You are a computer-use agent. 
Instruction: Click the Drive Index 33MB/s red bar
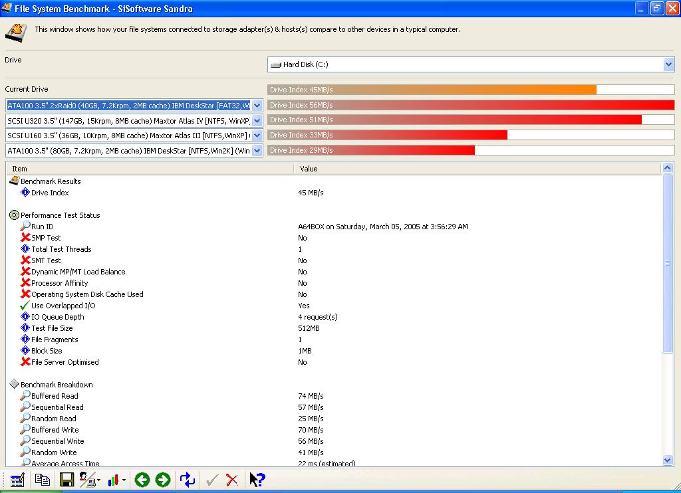[388, 135]
